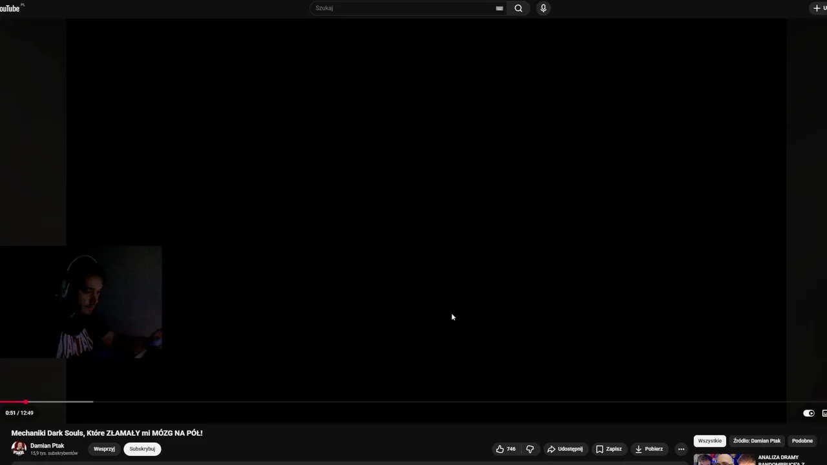
Task: Click the thumbs-down dislike icon
Action: click(530, 449)
